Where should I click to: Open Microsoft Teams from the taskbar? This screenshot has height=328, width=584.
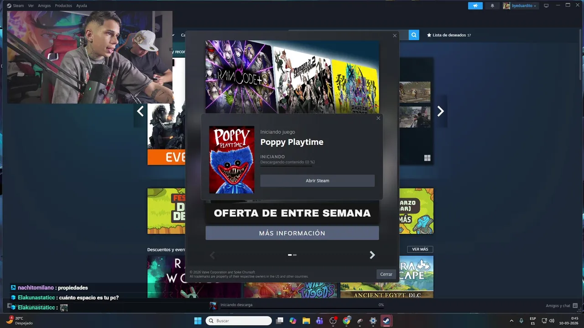[319, 321]
